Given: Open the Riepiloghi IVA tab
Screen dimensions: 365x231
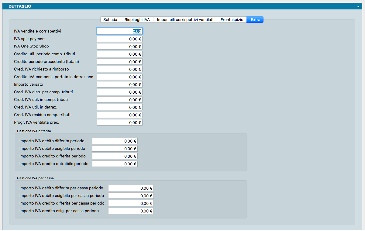Looking at the screenshot, I should coord(137,19).
